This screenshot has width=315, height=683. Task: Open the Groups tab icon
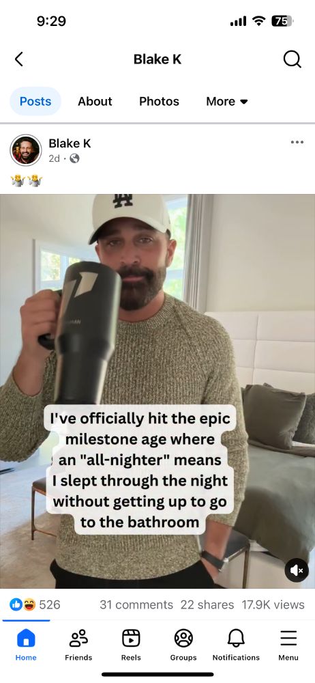[183, 639]
